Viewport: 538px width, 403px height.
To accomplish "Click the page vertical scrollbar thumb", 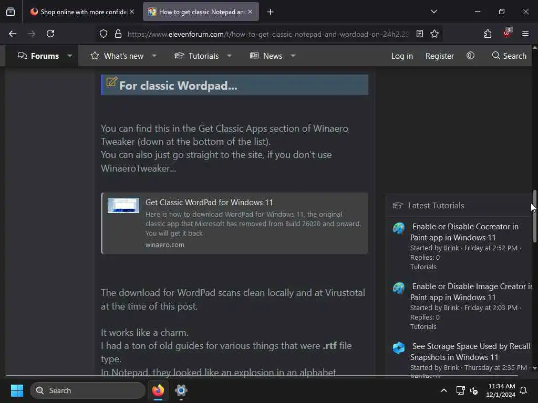I will coord(534,216).
